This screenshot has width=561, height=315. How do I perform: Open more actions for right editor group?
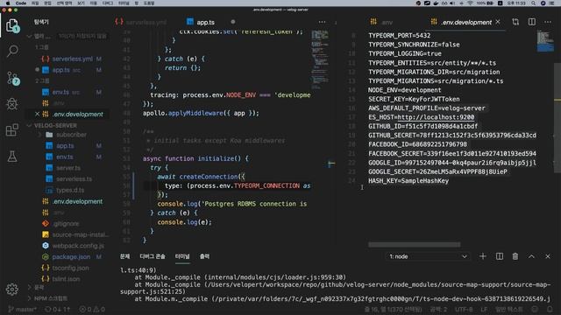[547, 22]
